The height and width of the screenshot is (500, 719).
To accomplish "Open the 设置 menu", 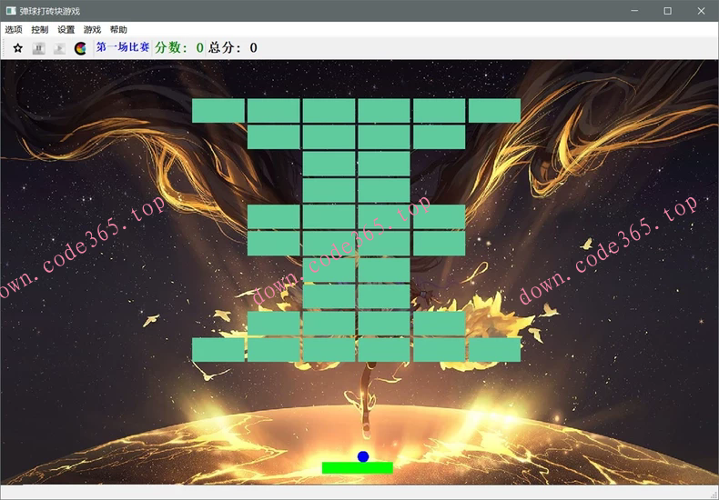I will (x=66, y=30).
